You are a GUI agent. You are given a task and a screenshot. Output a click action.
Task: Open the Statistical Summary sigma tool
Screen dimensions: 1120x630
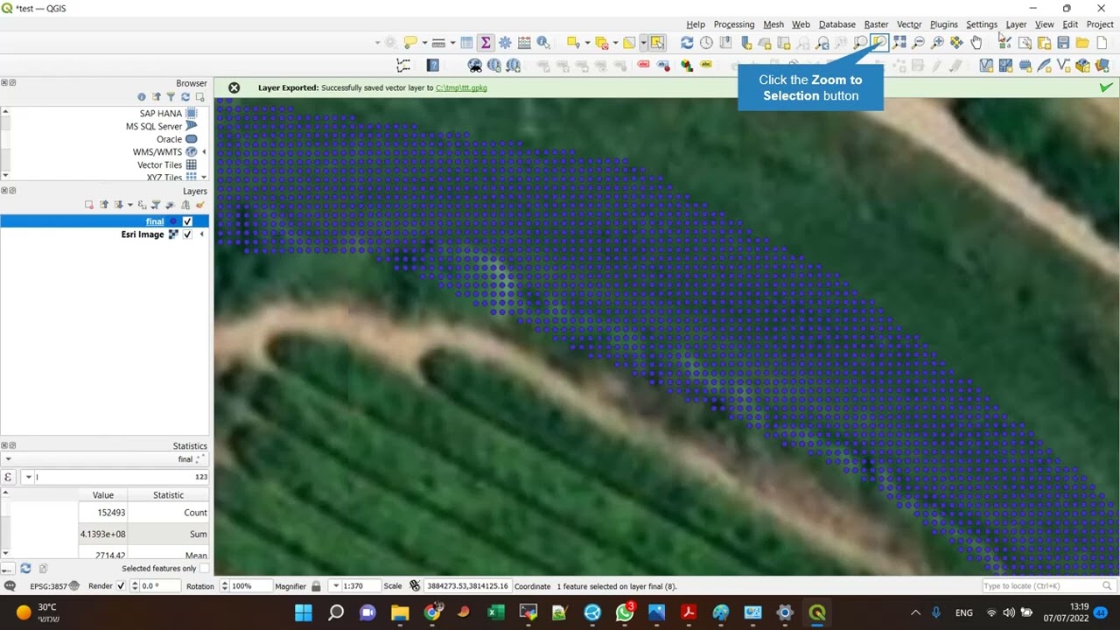click(486, 42)
